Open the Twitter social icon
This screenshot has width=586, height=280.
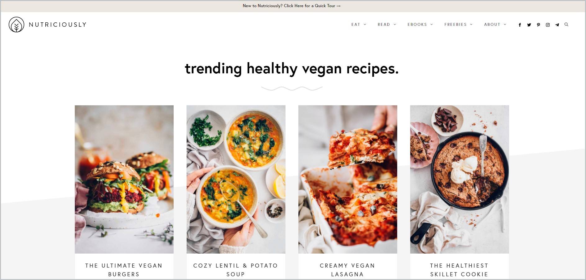529,25
